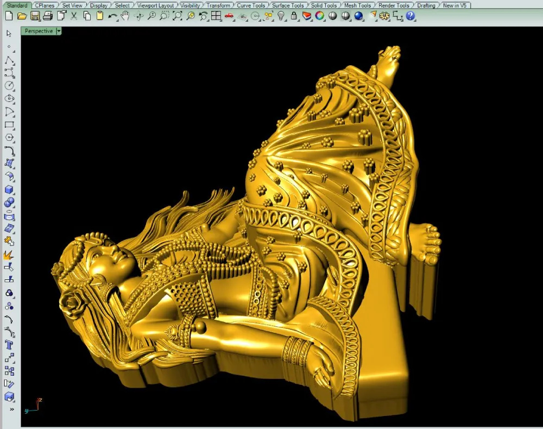
Task: Click the Zoom Extents icon
Action: [178, 16]
